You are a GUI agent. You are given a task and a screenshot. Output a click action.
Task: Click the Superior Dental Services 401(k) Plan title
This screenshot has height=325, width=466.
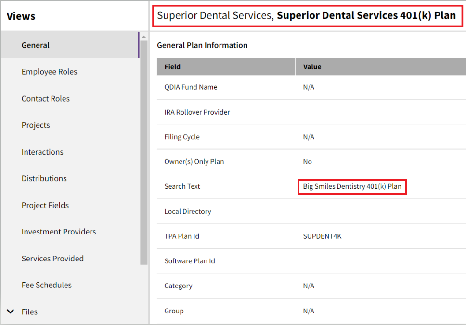pos(366,15)
